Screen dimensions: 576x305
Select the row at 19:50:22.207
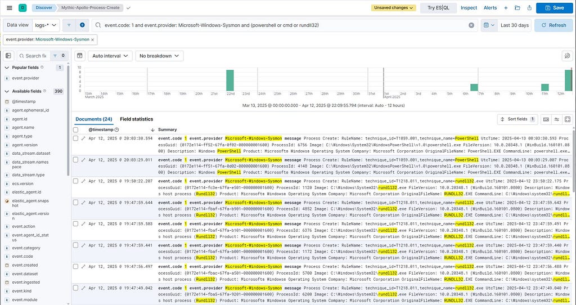tap(76, 181)
